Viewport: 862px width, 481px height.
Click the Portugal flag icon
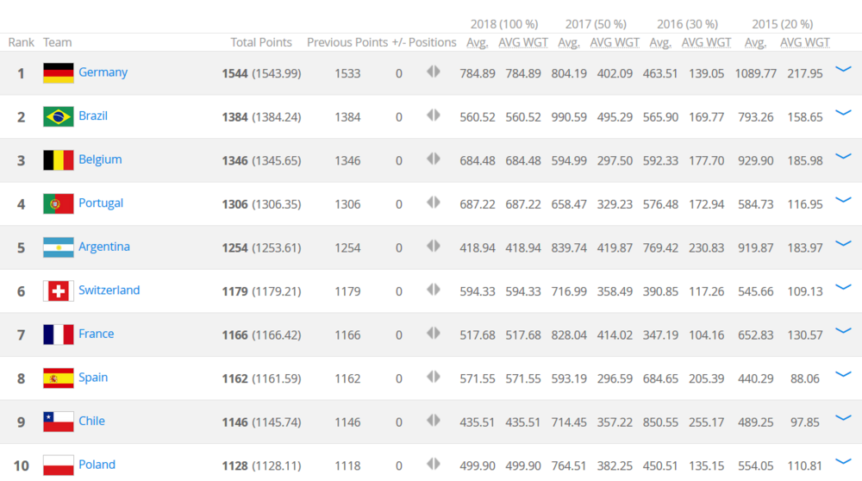pos(59,203)
